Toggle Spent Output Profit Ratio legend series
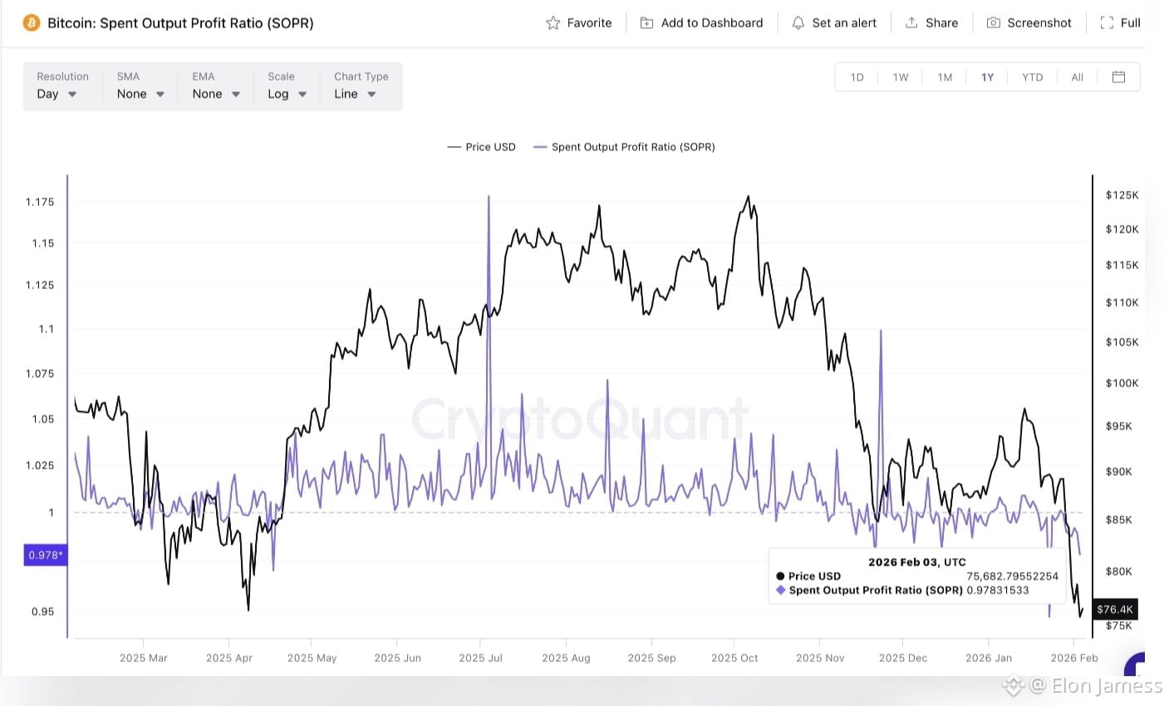This screenshot has height=706, width=1169. (625, 147)
